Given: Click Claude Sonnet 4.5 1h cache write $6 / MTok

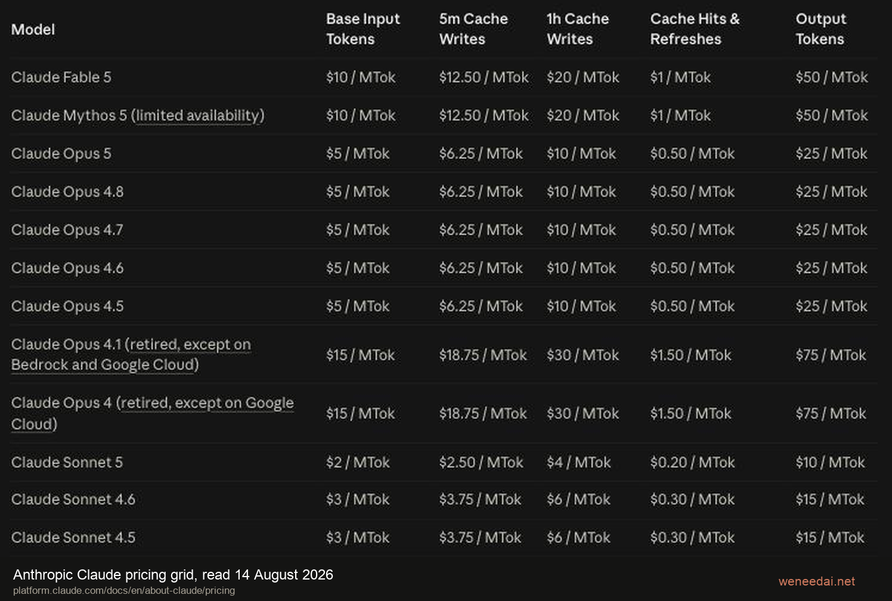Looking at the screenshot, I should pos(578,537).
